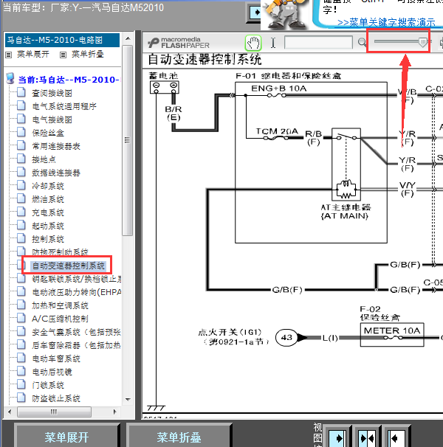Click the large 菜单展开 button at bottom
This screenshot has height=447, width=443.
pos(66,437)
